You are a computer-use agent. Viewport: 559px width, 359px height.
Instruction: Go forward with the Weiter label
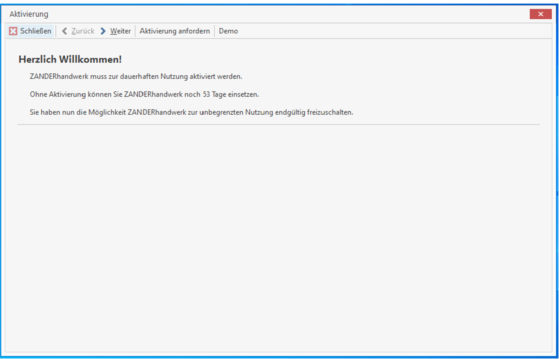tap(120, 31)
